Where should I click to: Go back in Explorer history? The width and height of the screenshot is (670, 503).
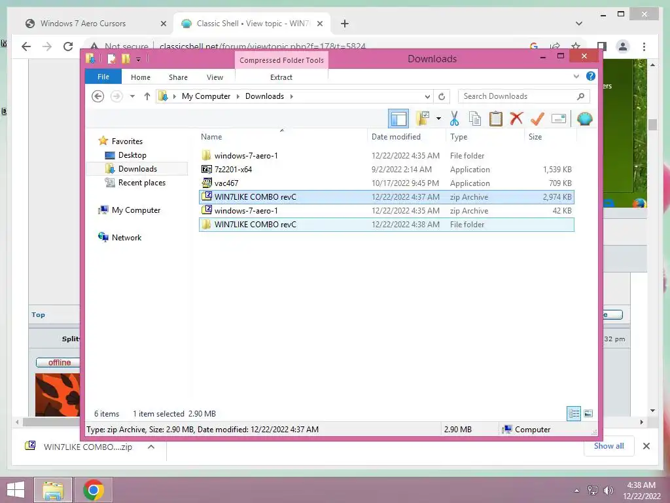point(98,96)
